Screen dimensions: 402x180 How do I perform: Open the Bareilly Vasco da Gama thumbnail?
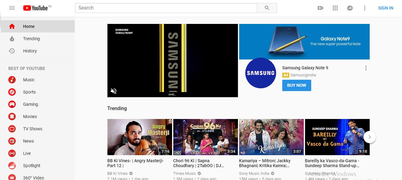[x=337, y=137]
